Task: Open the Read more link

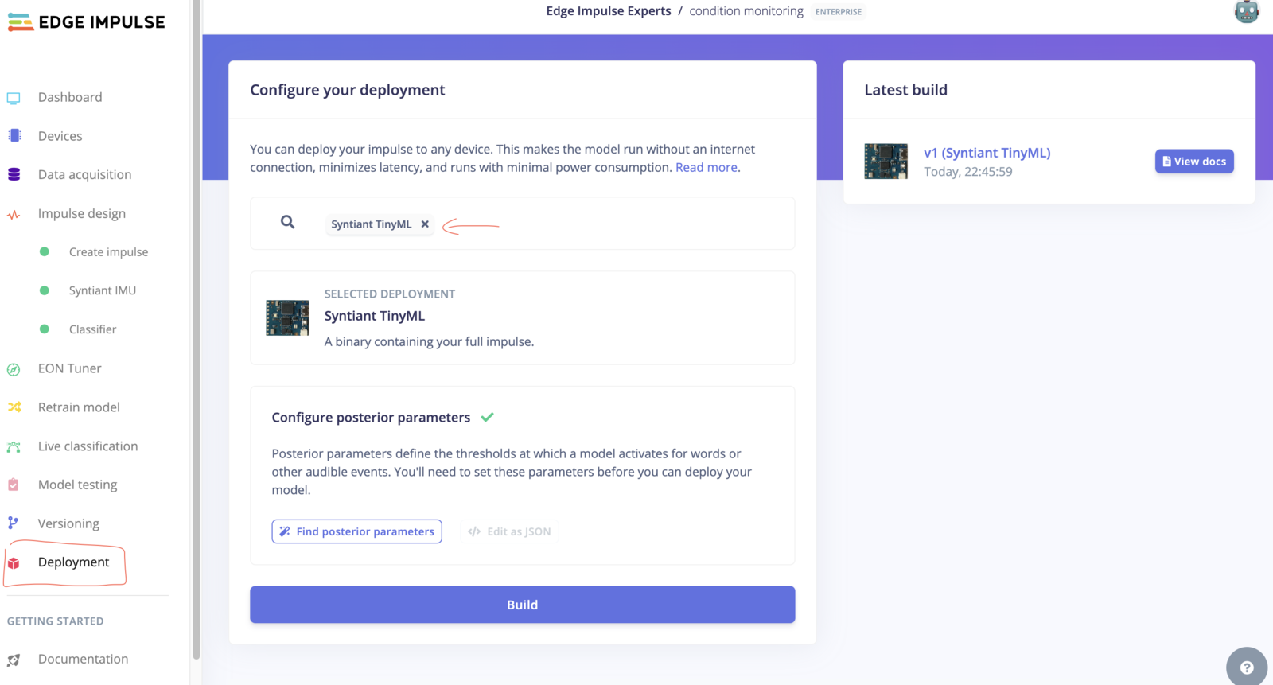Action: 707,168
